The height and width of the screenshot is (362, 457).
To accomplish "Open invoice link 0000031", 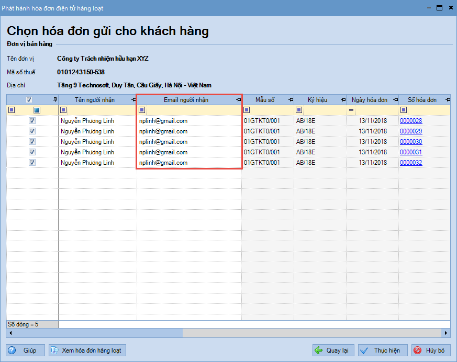I will tap(411, 152).
